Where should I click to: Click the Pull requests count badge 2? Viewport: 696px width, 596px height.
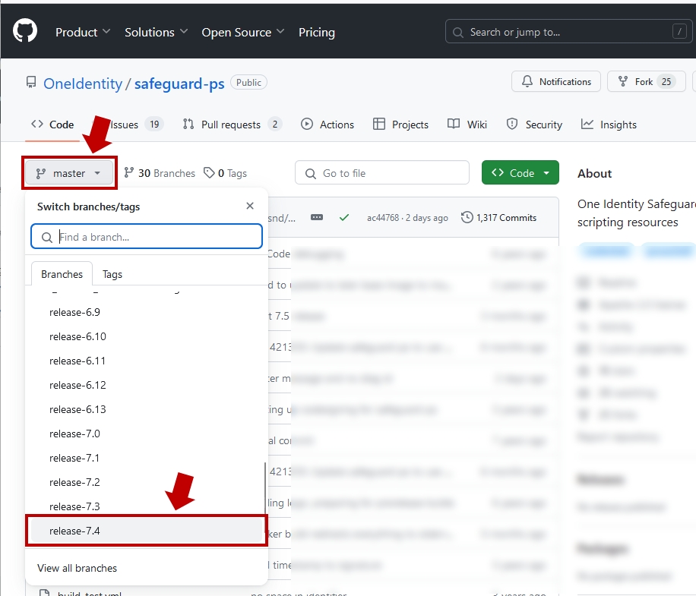275,125
